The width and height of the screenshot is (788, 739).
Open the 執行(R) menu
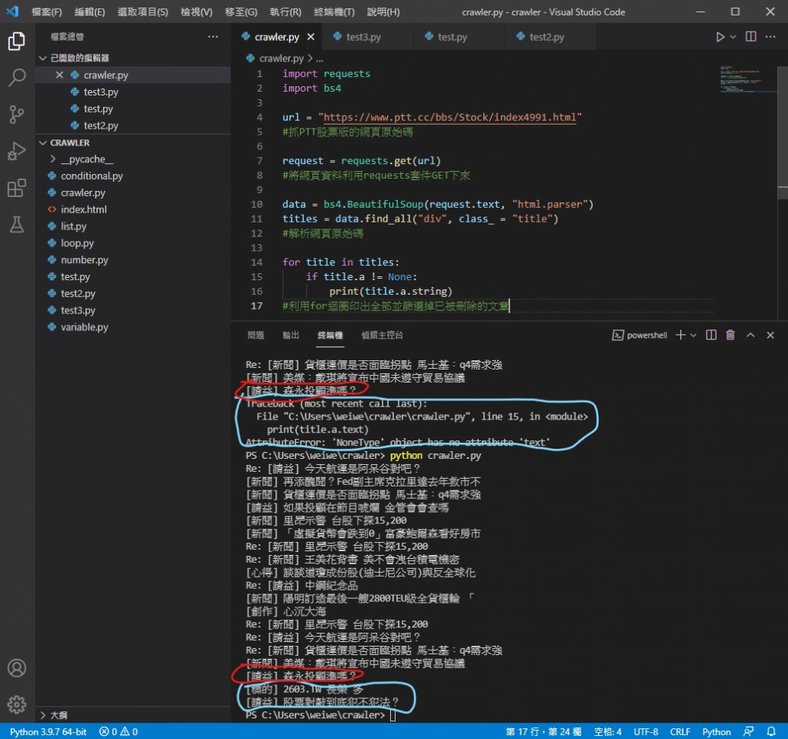coord(285,12)
